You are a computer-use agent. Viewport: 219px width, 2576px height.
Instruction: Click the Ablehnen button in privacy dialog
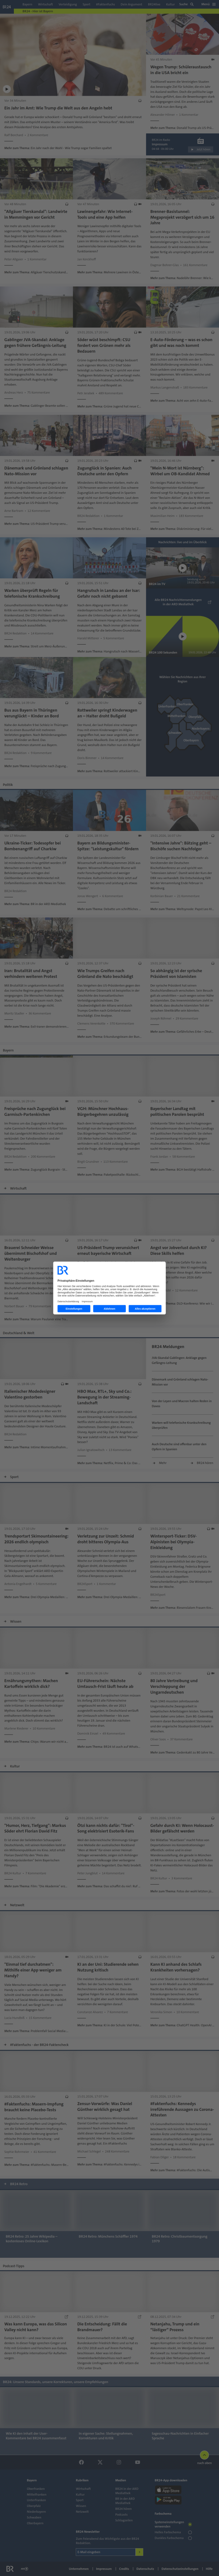tap(109, 1308)
